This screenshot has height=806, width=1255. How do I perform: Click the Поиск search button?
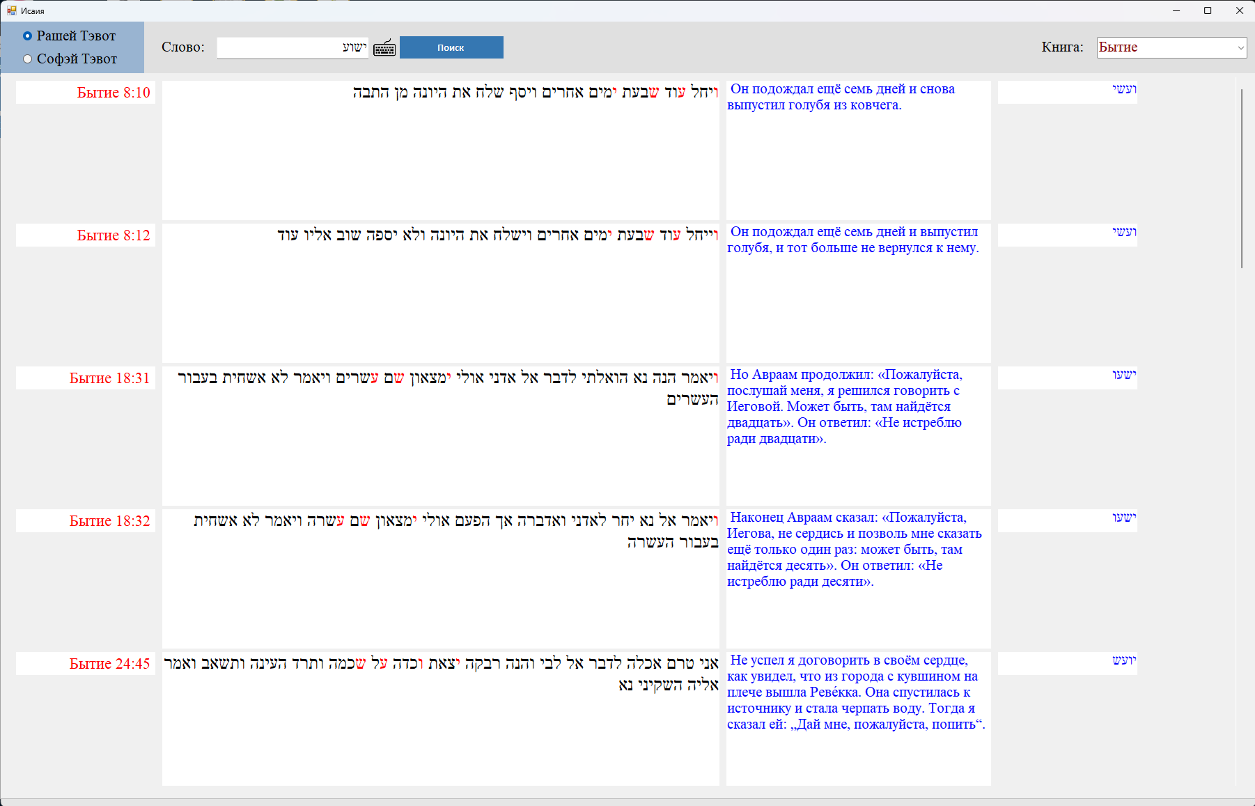point(451,47)
